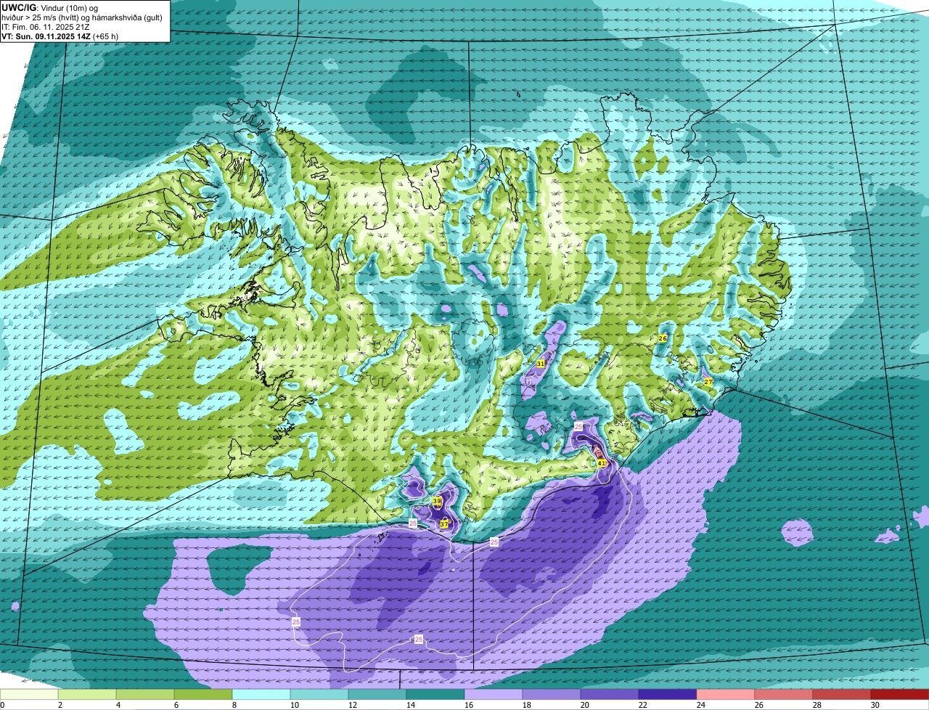Viewport: 929px width, 710px height.
Task: Click the 12–14 m/s teal legend swatch
Action: click(x=377, y=694)
